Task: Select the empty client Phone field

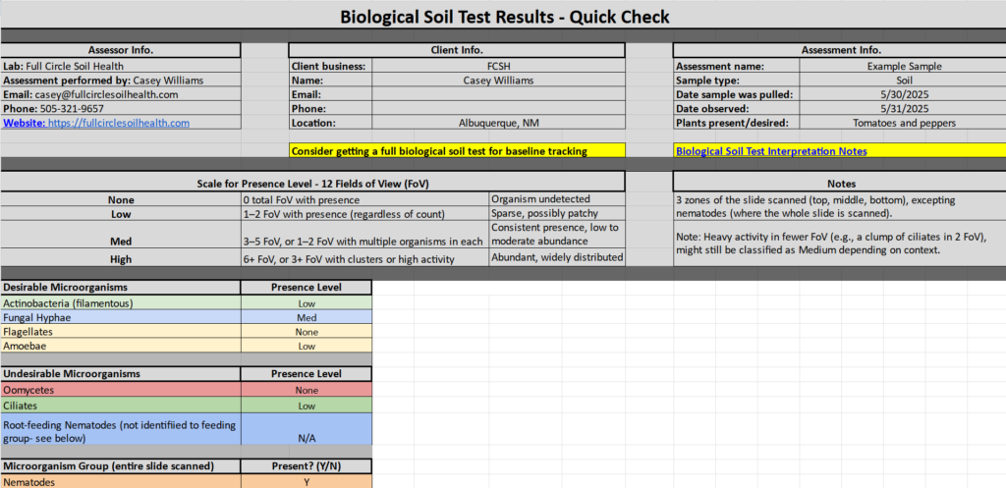Action: (497, 109)
